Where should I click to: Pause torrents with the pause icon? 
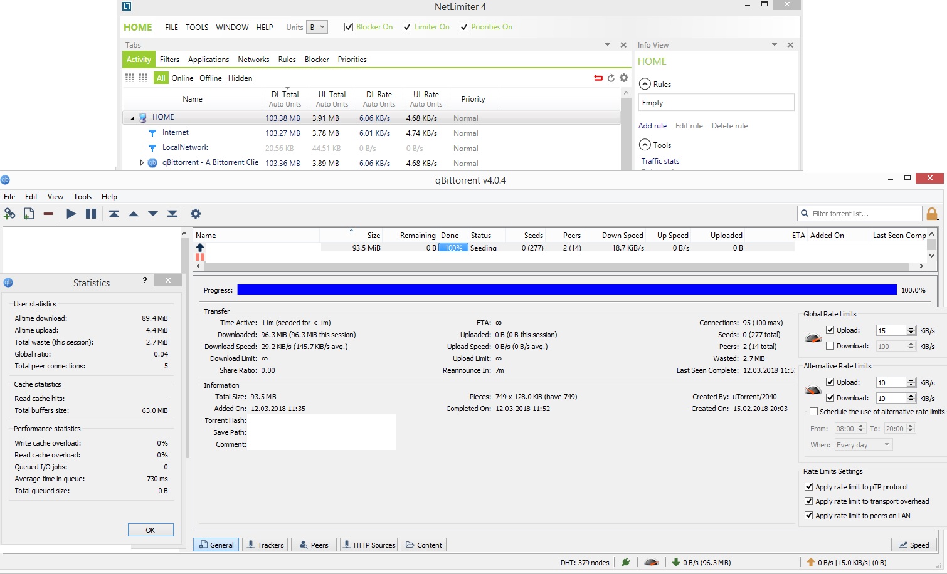91,214
